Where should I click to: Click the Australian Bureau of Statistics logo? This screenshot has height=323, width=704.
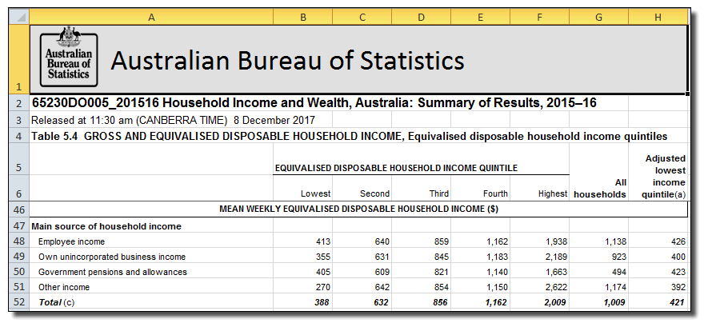coord(69,58)
